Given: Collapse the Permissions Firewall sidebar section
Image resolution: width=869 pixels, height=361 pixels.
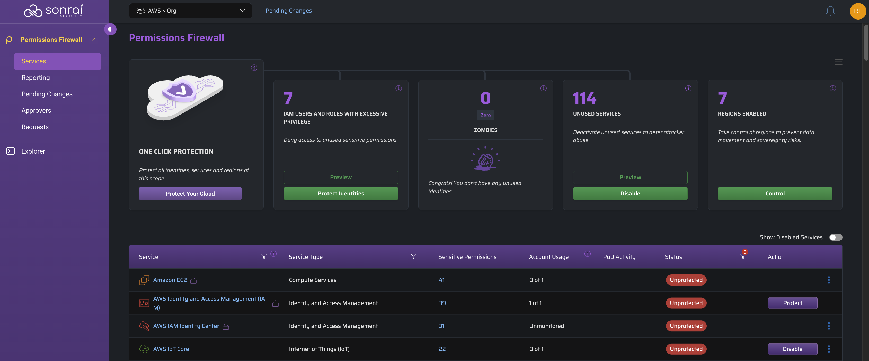Looking at the screenshot, I should (95, 39).
